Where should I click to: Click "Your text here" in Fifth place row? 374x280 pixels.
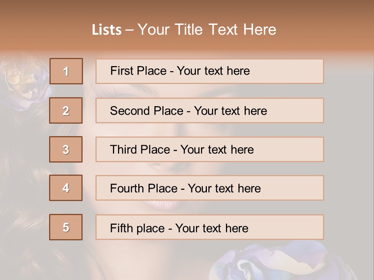click(x=212, y=228)
